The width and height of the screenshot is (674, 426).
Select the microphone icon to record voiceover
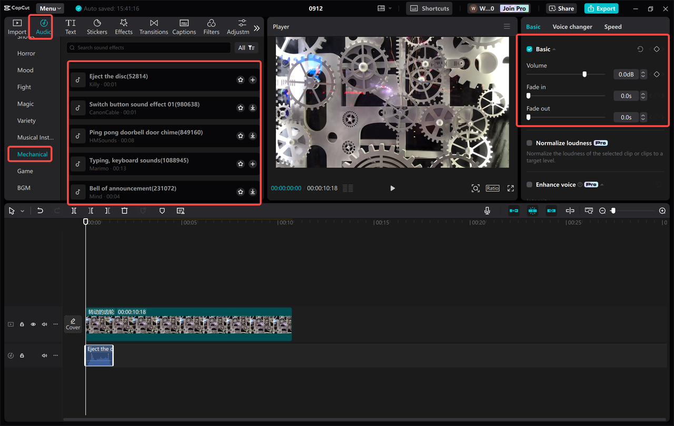coord(487,210)
